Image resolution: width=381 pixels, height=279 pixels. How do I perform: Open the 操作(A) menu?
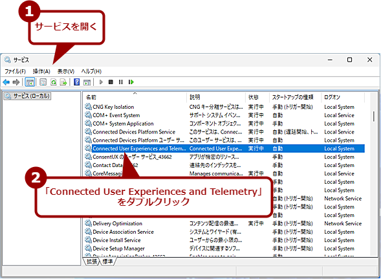[41, 71]
